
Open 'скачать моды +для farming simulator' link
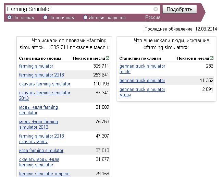(x=39, y=162)
